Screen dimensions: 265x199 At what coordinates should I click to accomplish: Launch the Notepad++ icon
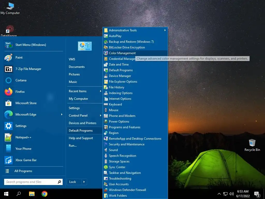point(9,137)
